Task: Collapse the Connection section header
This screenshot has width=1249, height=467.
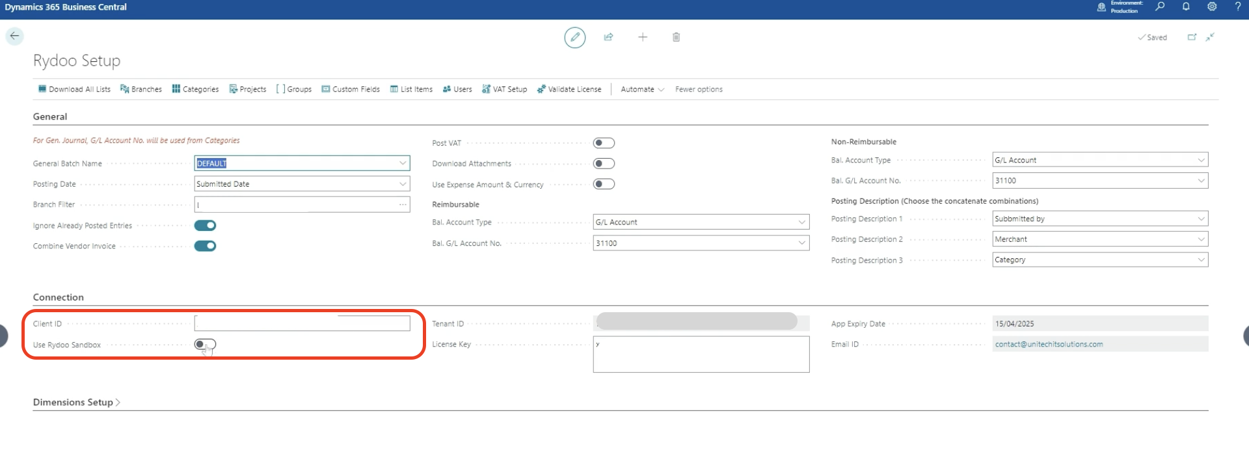Action: [59, 297]
